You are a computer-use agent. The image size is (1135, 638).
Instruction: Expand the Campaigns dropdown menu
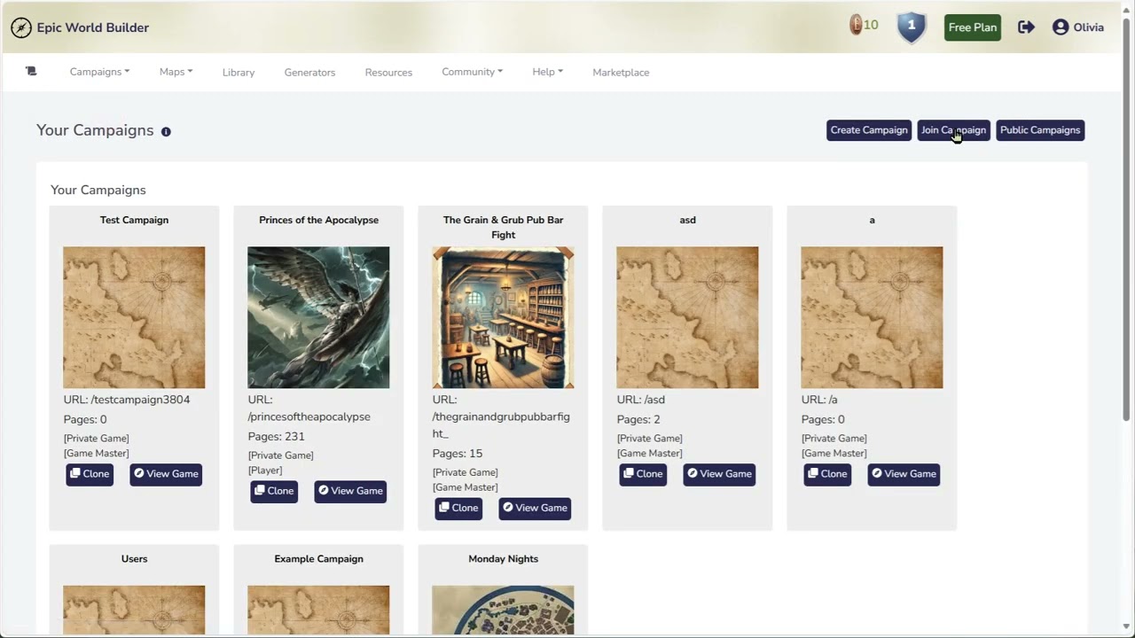(99, 72)
